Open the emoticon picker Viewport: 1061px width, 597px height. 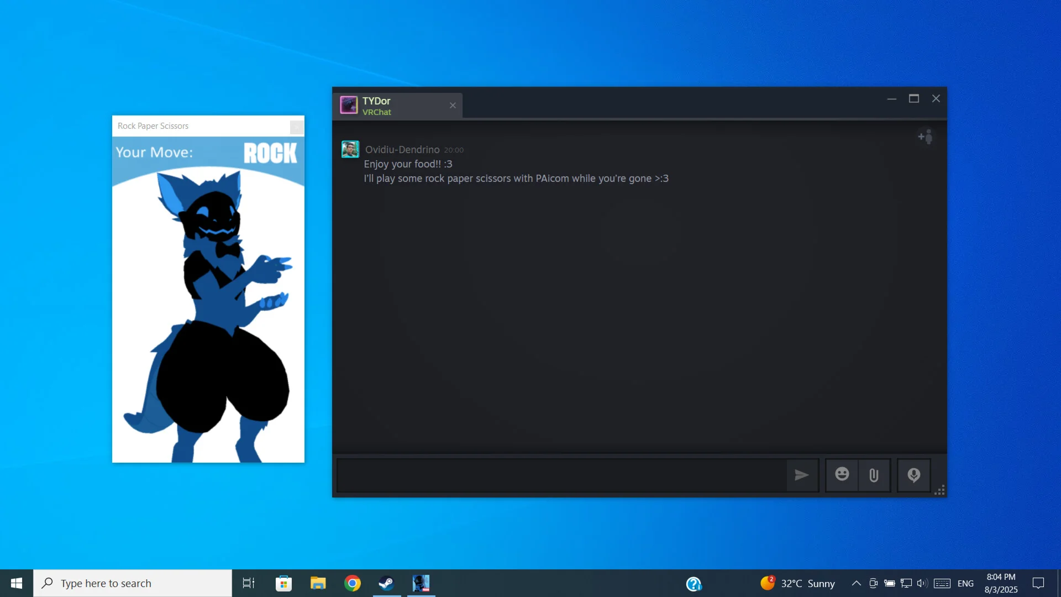point(842,474)
